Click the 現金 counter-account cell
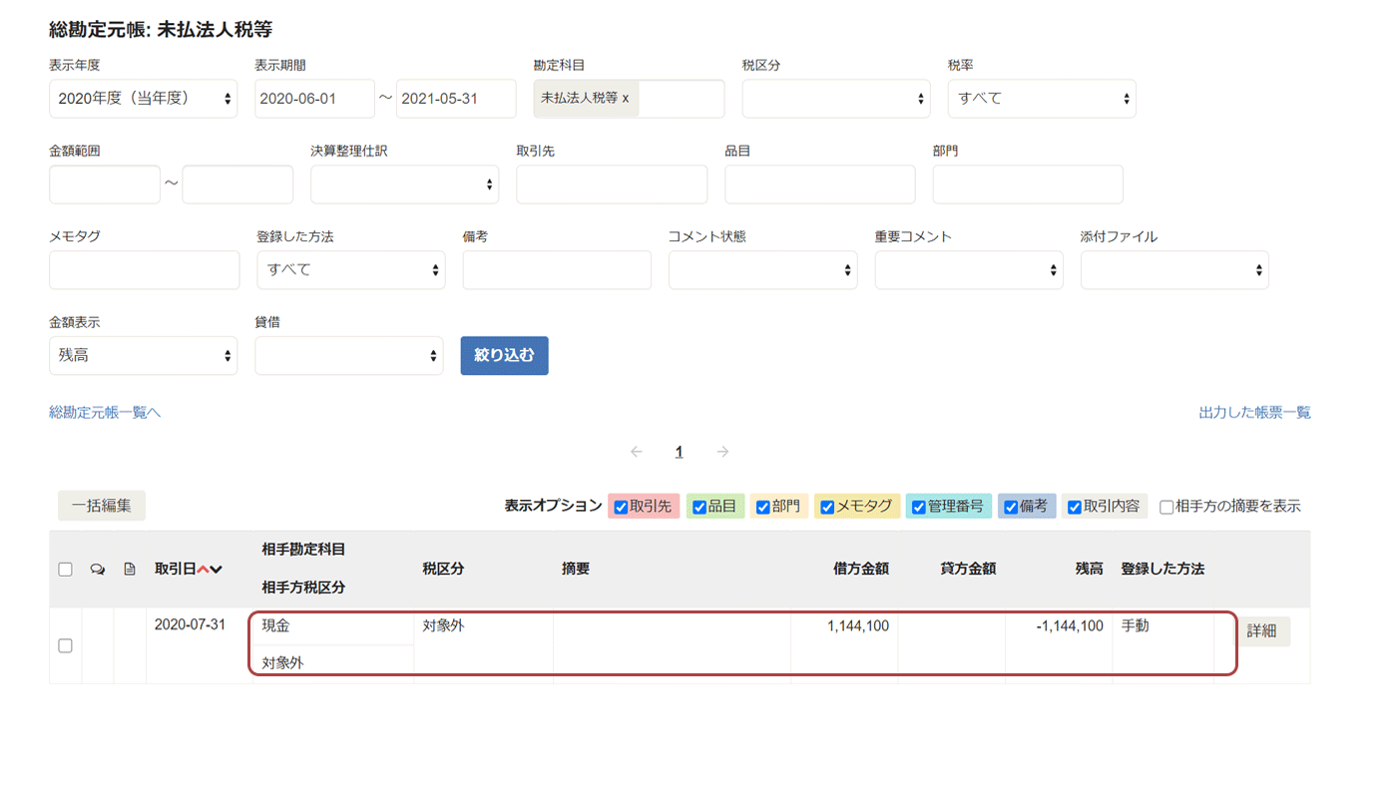Viewport: 1397px width, 798px height. [275, 626]
